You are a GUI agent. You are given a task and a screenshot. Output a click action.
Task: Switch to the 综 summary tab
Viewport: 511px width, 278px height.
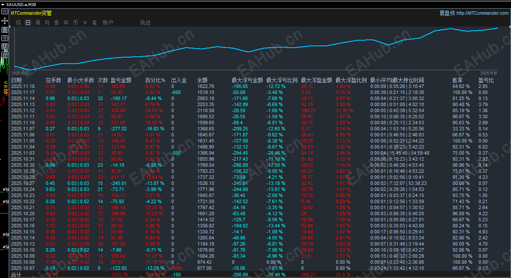19,23
